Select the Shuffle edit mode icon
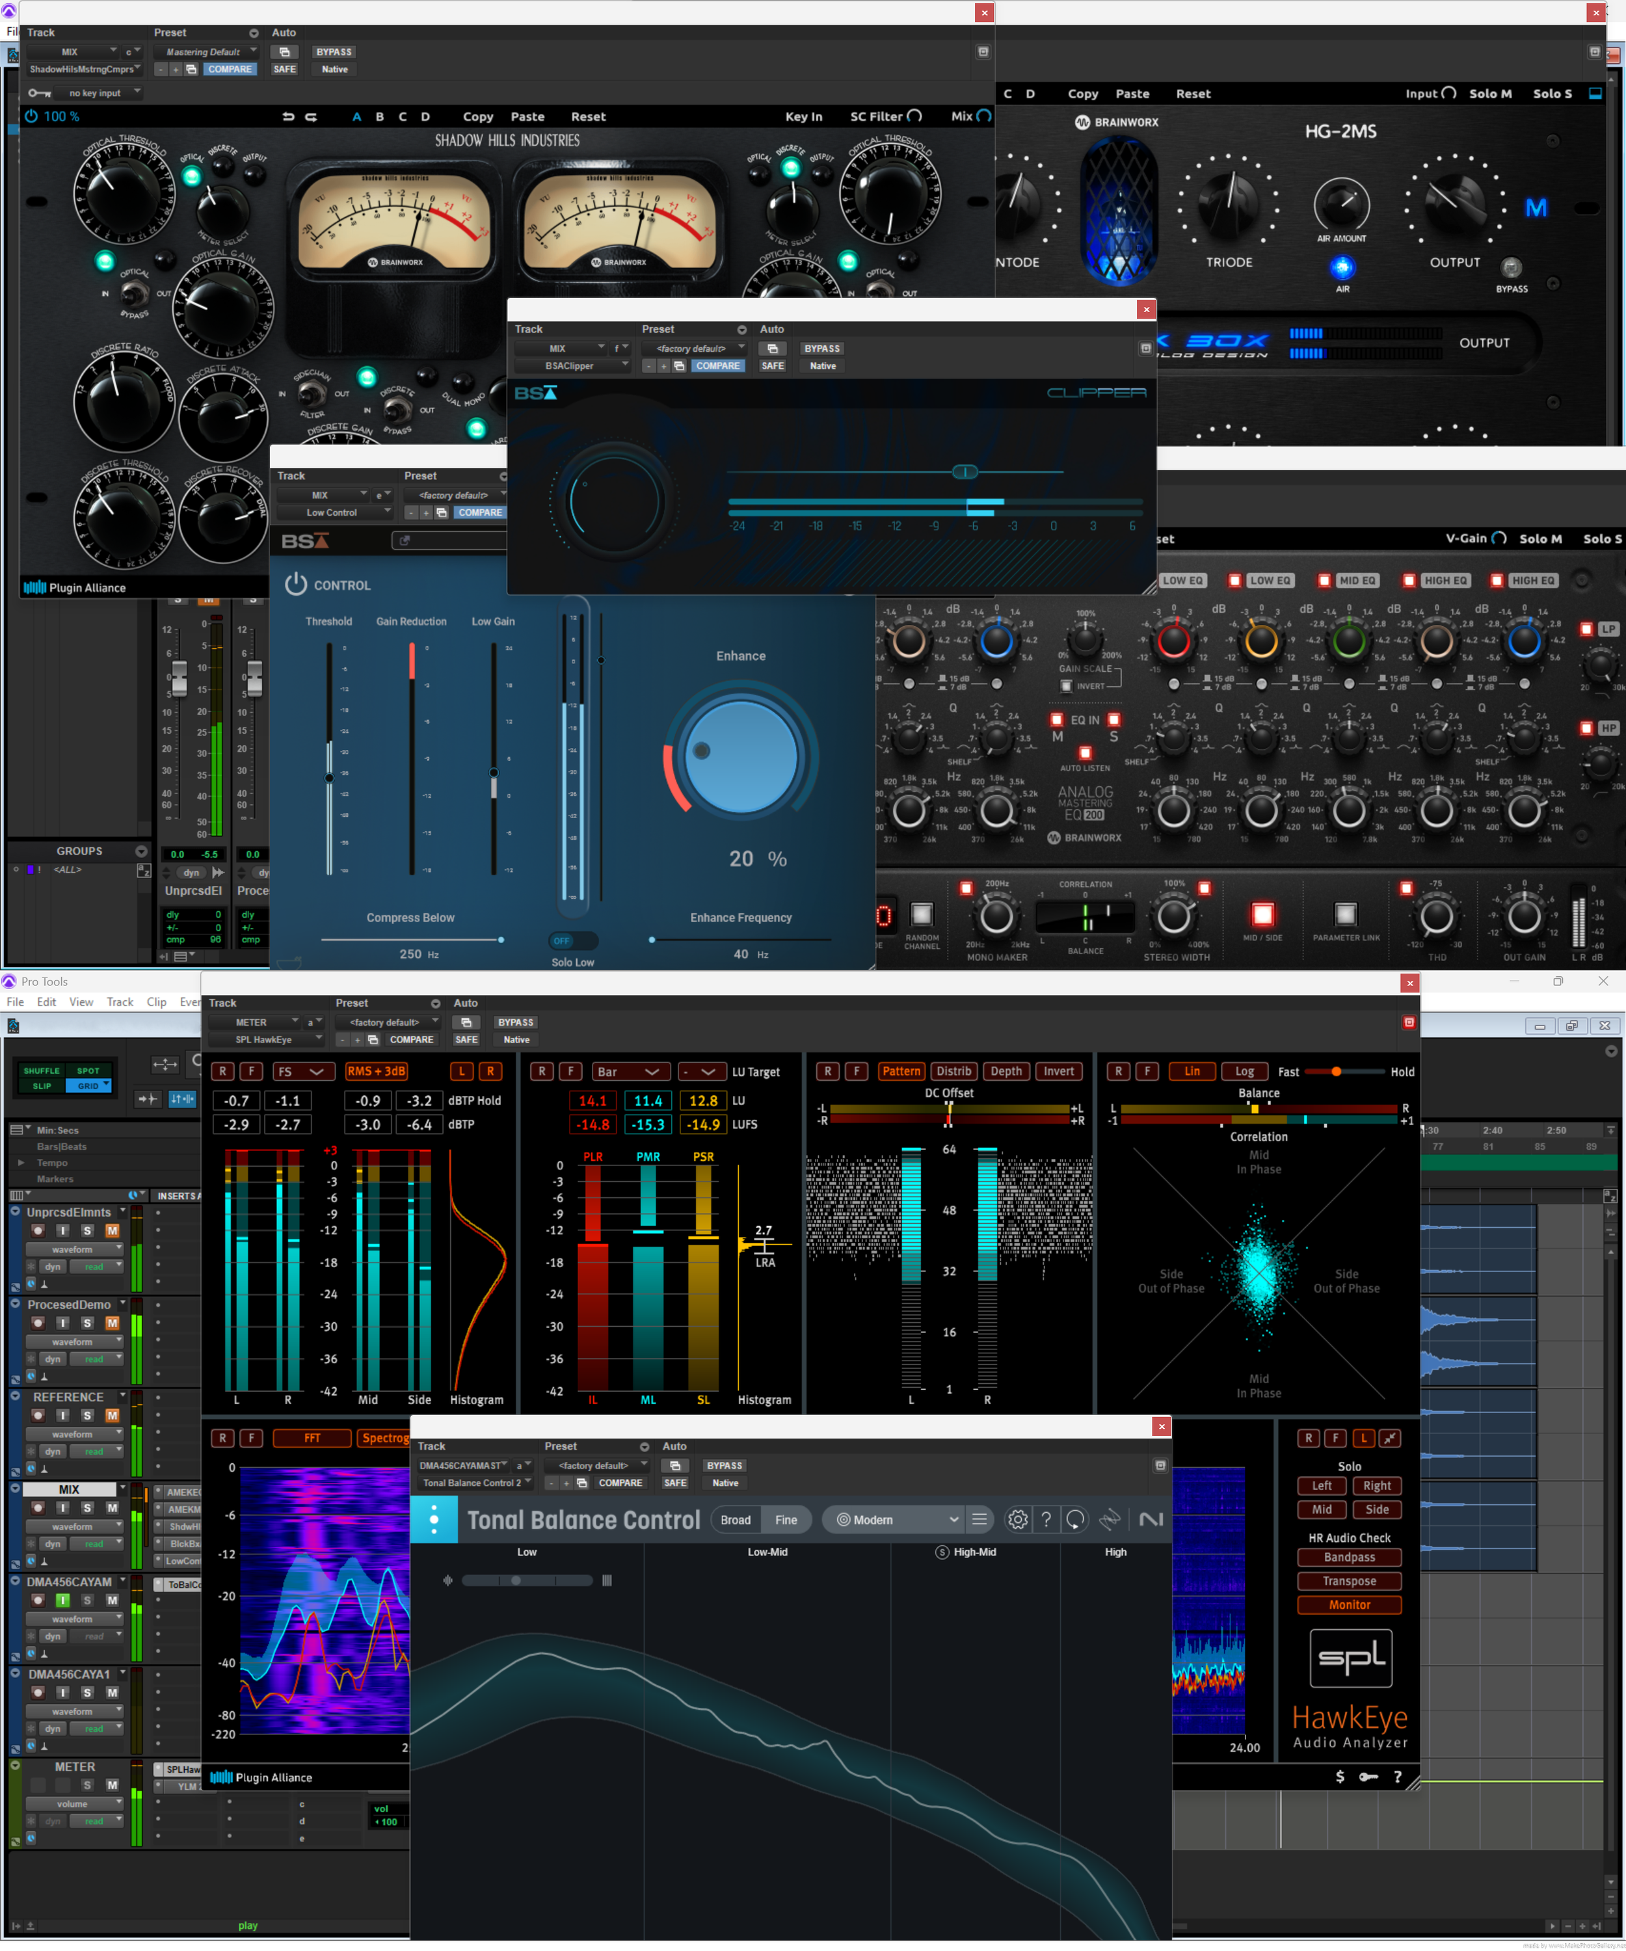 (41, 1070)
